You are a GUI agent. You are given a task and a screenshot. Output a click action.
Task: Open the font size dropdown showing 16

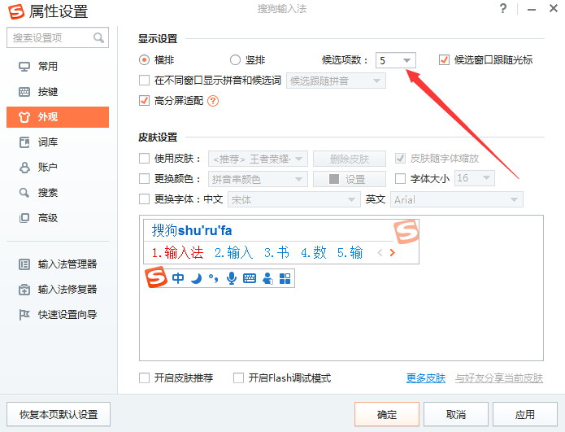[475, 178]
